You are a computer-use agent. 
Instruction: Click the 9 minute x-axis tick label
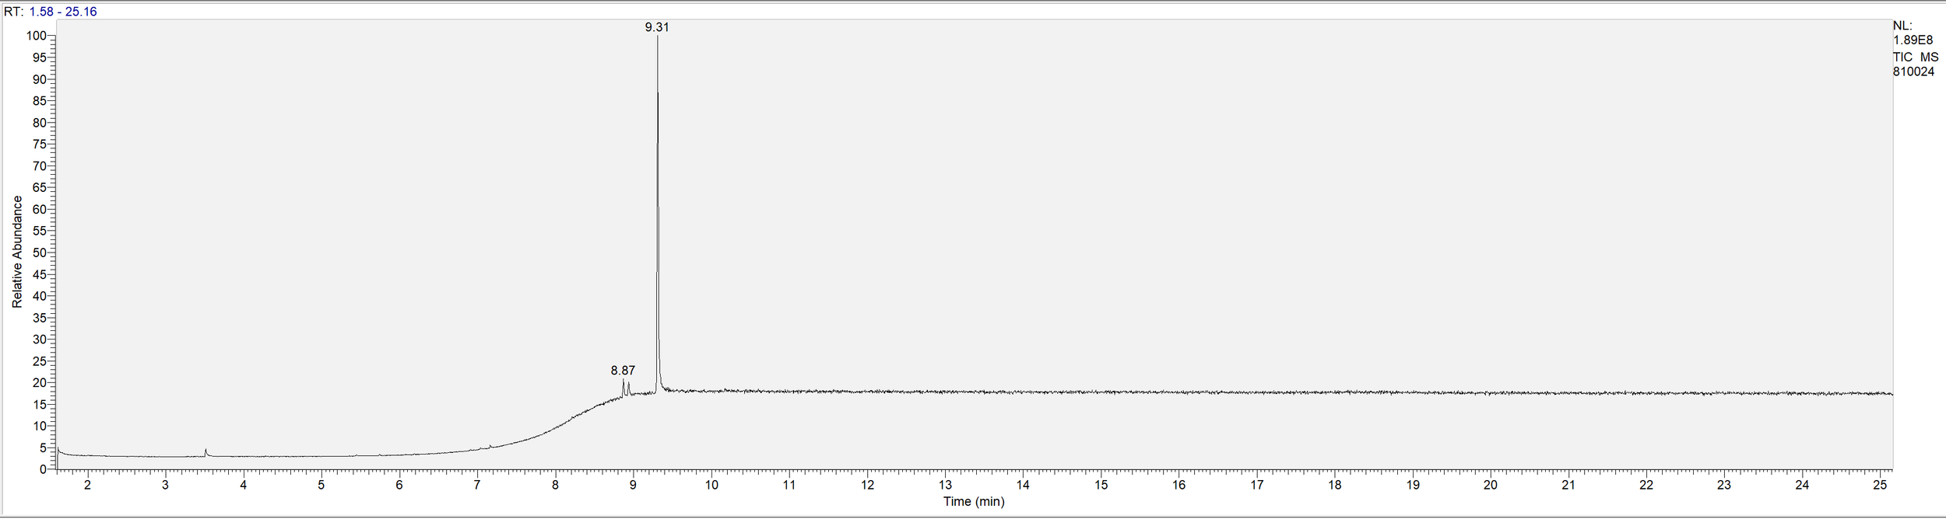pyautogui.click(x=633, y=485)
